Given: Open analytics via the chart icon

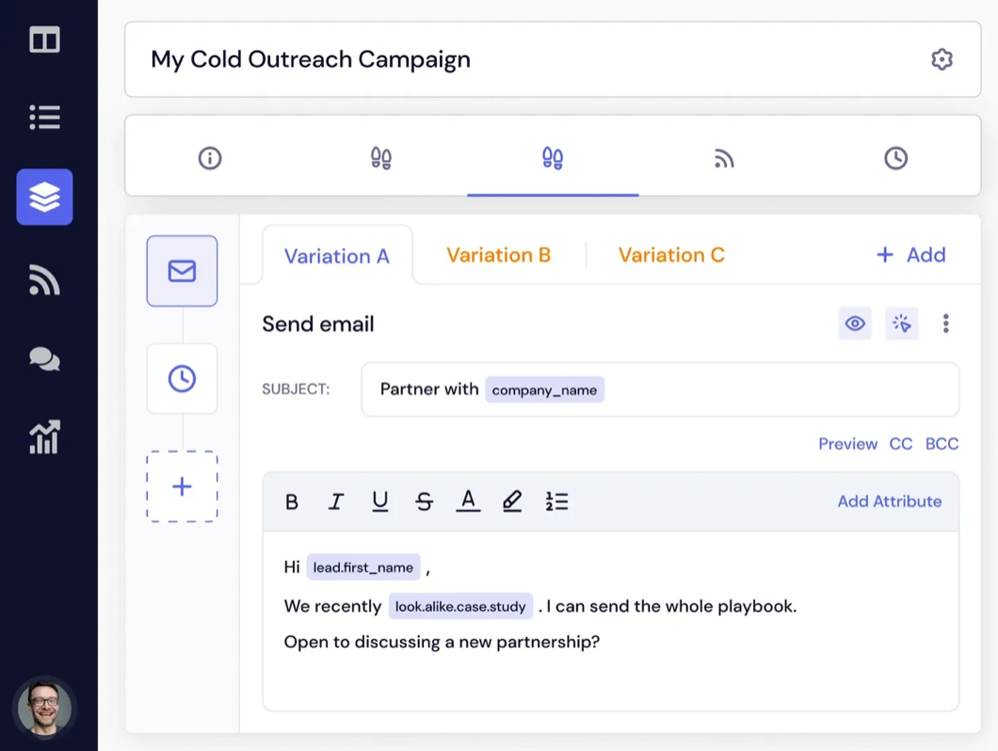Looking at the screenshot, I should tap(44, 438).
